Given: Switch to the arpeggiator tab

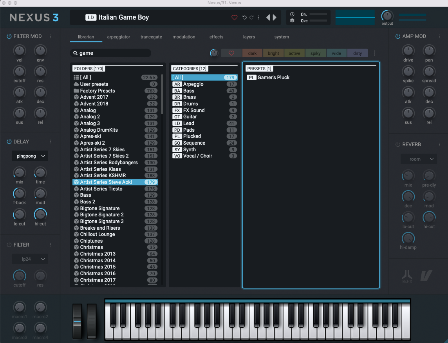Looking at the screenshot, I should [x=119, y=37].
